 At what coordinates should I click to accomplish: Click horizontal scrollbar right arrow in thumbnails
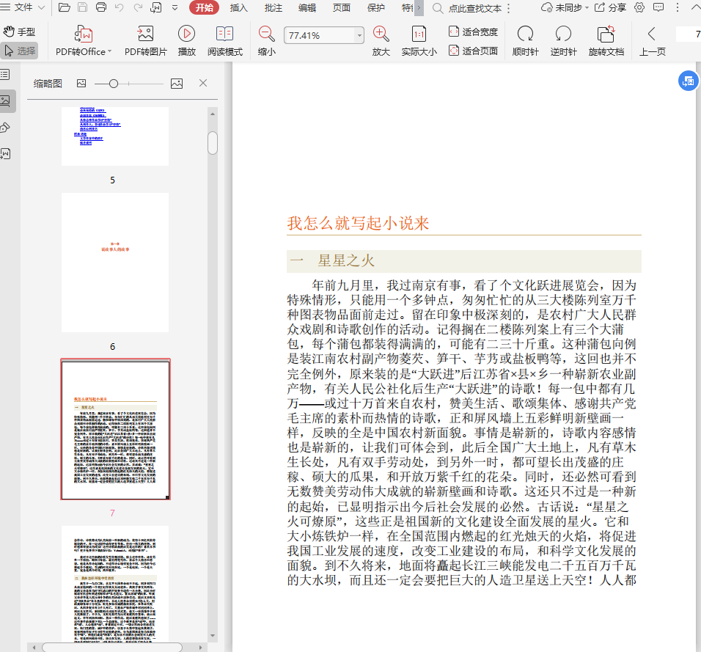pyautogui.click(x=200, y=648)
